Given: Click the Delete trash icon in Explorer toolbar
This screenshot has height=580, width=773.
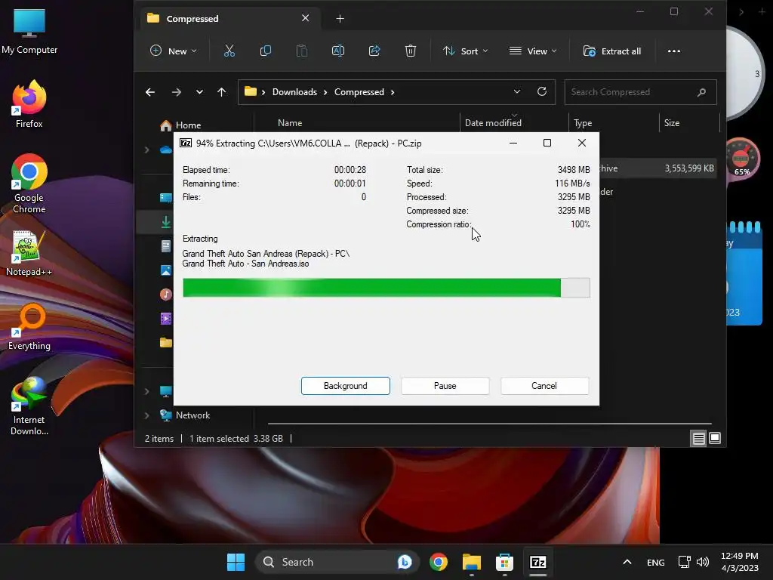Looking at the screenshot, I should (x=411, y=51).
